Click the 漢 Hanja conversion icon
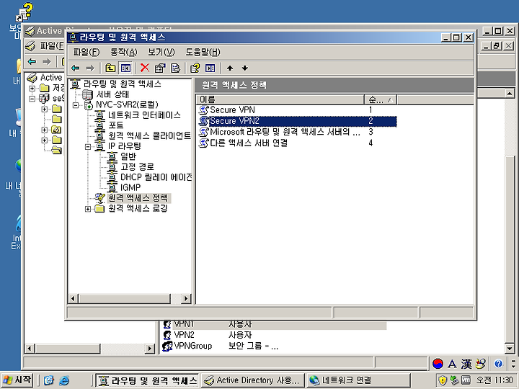Screen dimensions: 519x389 coord(466,364)
